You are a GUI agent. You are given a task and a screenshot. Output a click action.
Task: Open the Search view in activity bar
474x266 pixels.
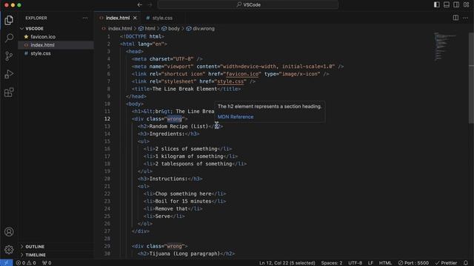pos(9,38)
